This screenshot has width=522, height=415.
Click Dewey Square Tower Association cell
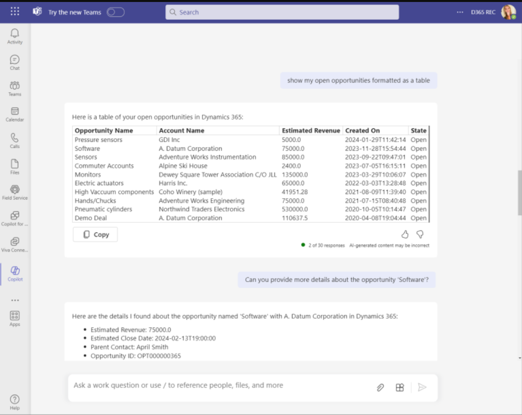coord(217,174)
